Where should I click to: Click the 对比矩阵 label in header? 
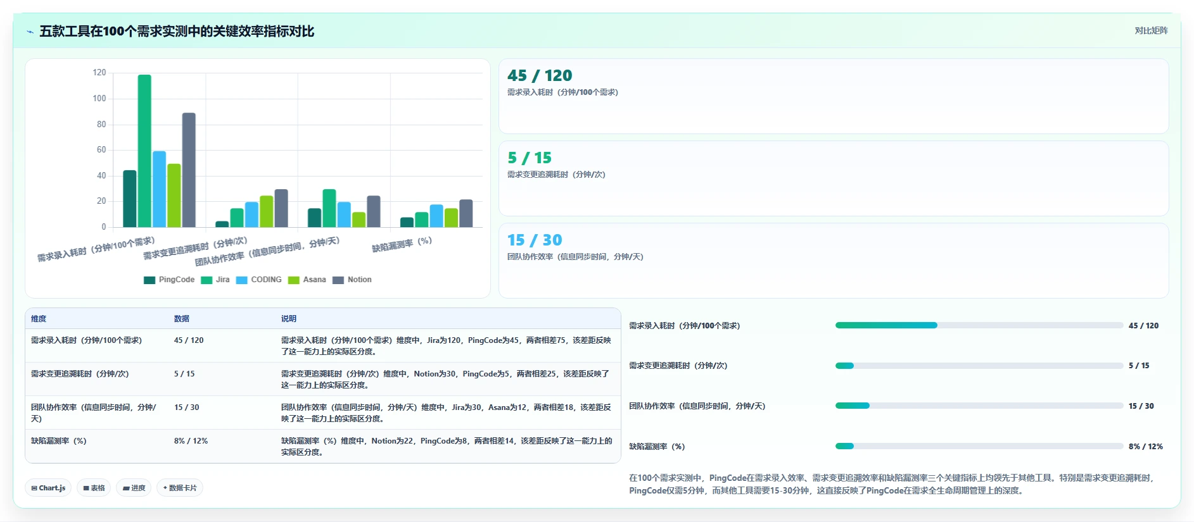pyautogui.click(x=1151, y=30)
